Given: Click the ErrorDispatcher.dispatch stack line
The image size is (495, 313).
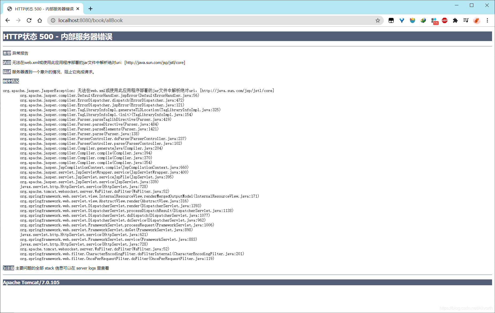Looking at the screenshot, I should pyautogui.click(x=102, y=100).
